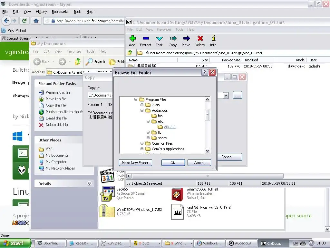Click EN language indicator in tray
The image size is (330, 248).
coord(296,243)
